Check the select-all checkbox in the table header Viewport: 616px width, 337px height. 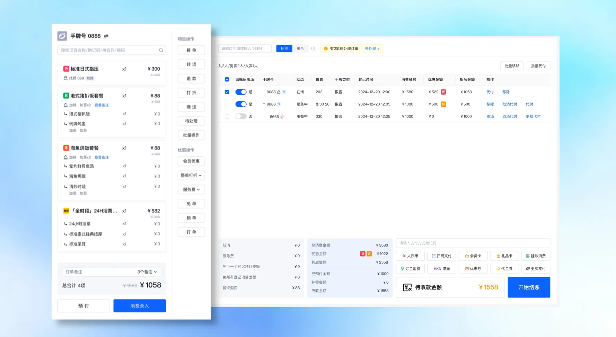point(227,79)
